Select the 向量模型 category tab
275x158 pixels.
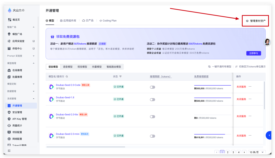click(x=97, y=67)
